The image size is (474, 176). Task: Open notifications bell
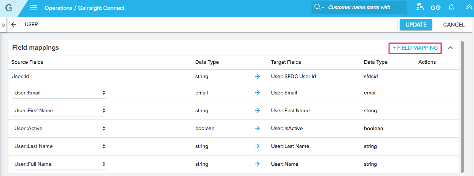[x=452, y=7]
